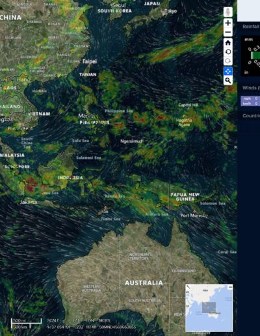Toggle the highlighted pan tool

(x=228, y=71)
